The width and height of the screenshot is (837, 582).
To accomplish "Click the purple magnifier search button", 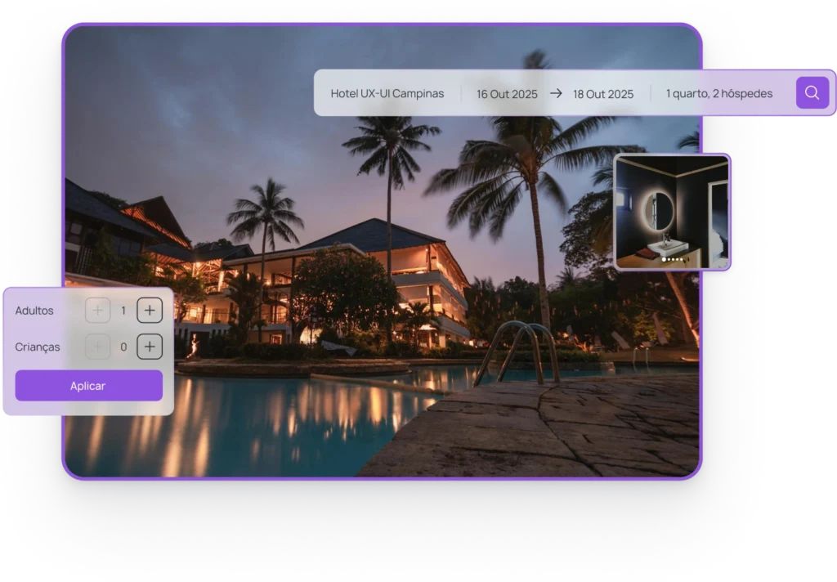I will coord(812,93).
